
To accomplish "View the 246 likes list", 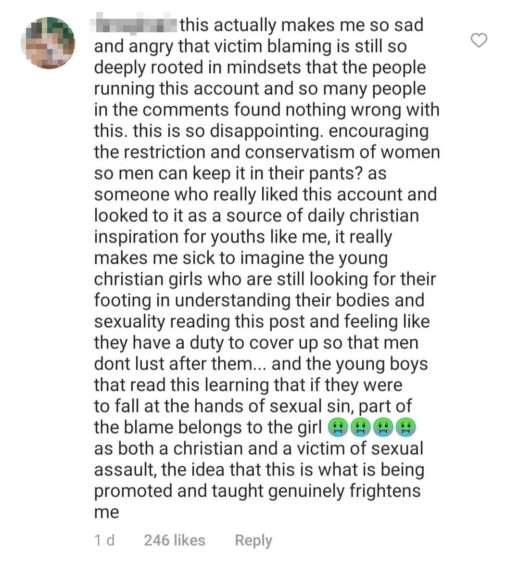I will 174,540.
